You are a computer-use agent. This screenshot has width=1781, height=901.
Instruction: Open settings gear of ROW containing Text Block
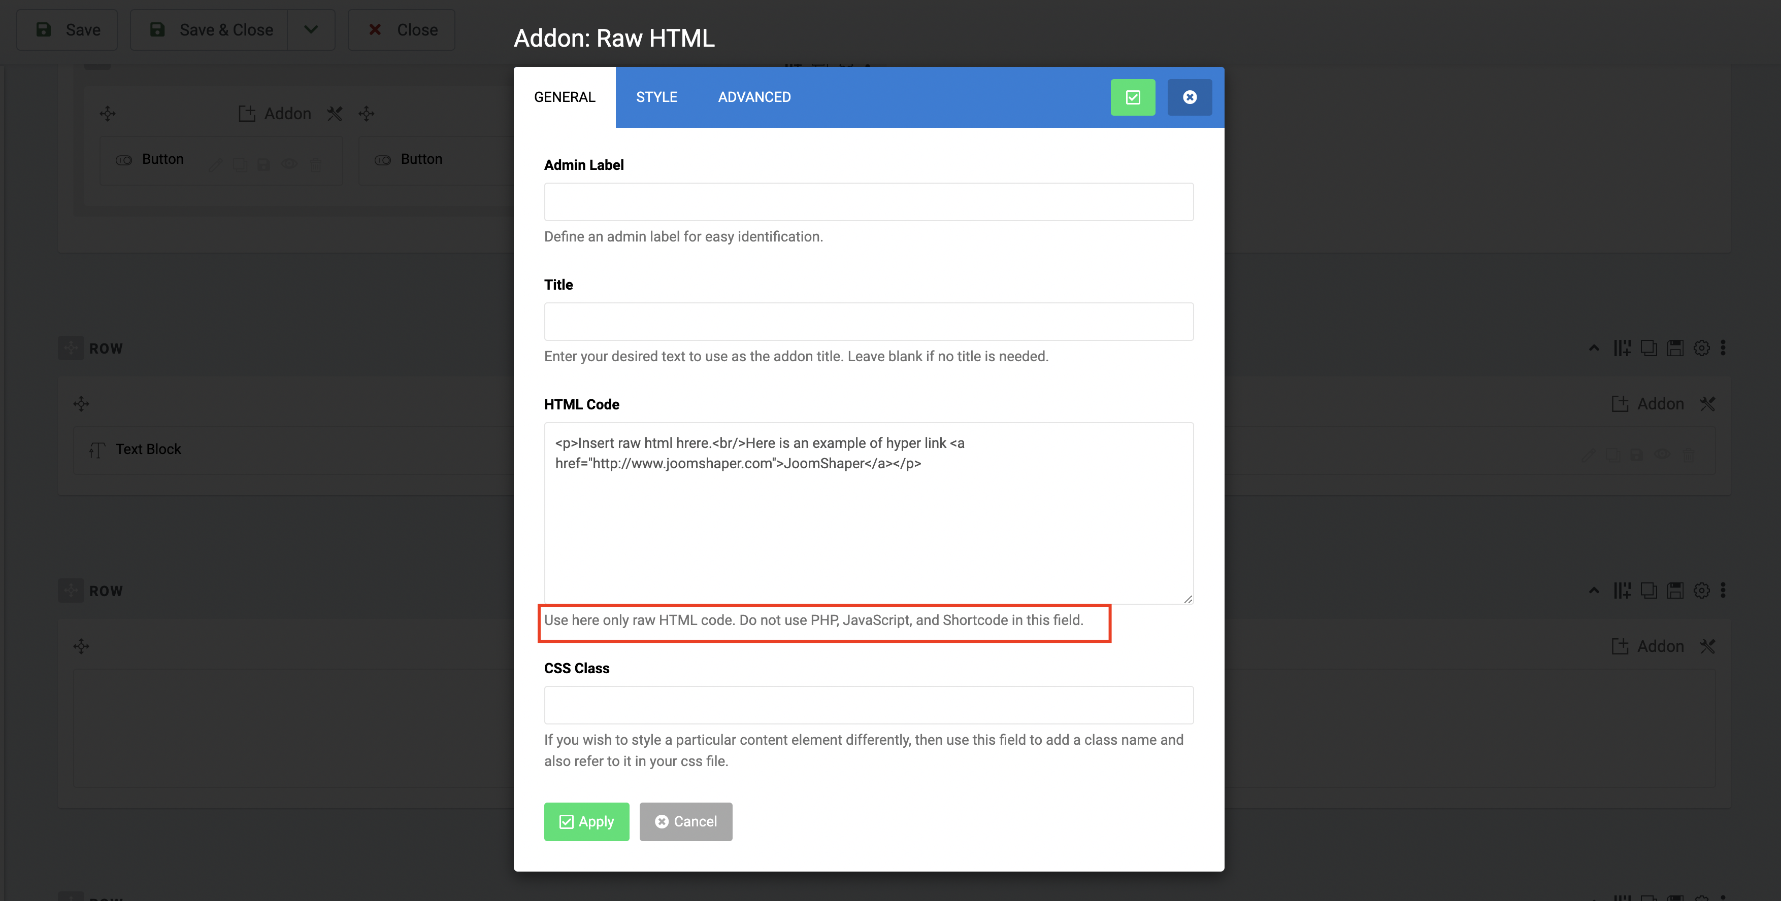[x=1701, y=348]
